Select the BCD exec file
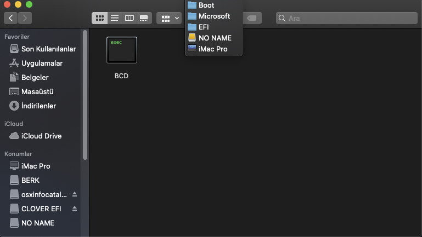The image size is (422, 237). coord(121,50)
